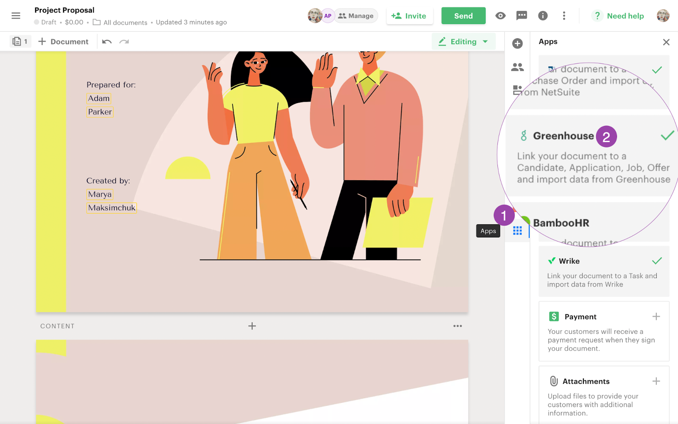This screenshot has height=424, width=678.
Task: Toggle document preview with eye icon
Action: tap(500, 16)
